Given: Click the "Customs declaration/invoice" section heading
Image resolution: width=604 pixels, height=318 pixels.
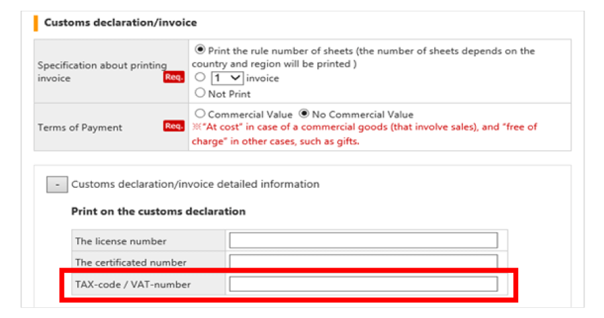Looking at the screenshot, I should coord(120,23).
